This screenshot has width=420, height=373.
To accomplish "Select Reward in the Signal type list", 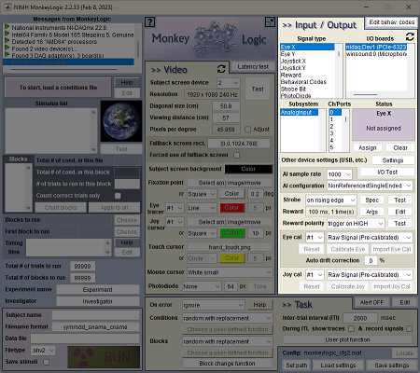I will click(291, 75).
